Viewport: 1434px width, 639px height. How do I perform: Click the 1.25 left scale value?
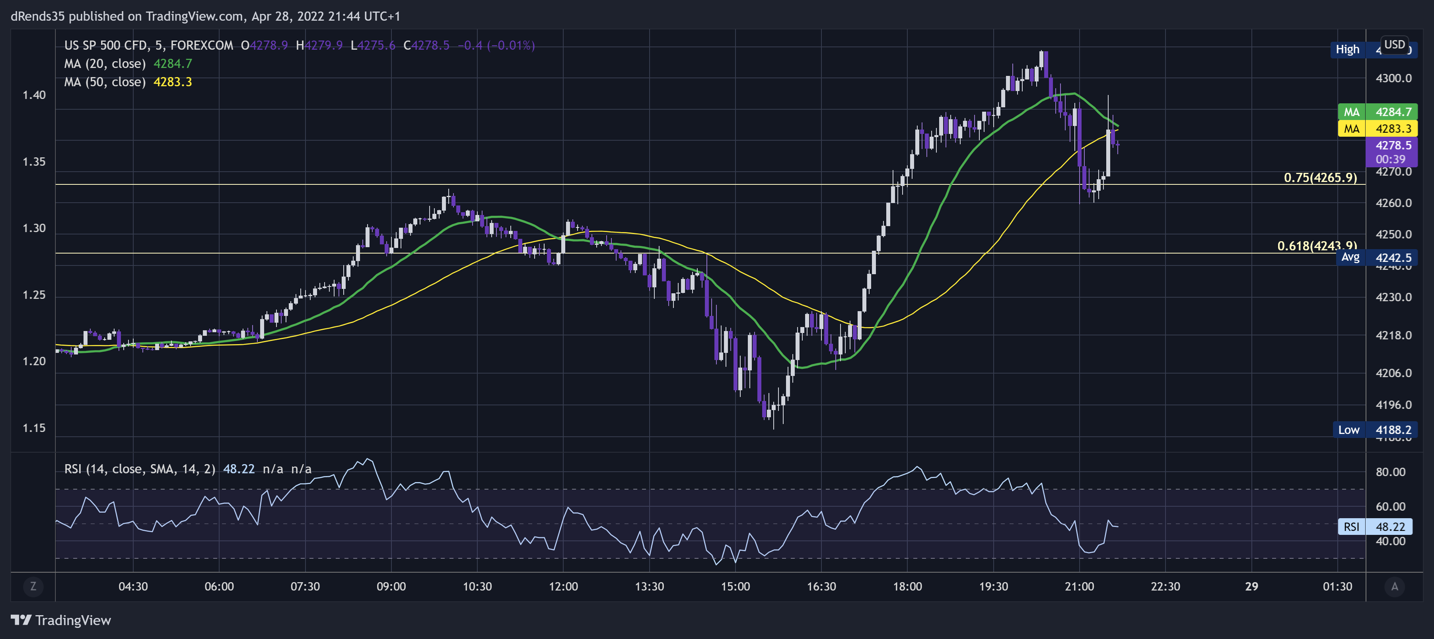34,295
